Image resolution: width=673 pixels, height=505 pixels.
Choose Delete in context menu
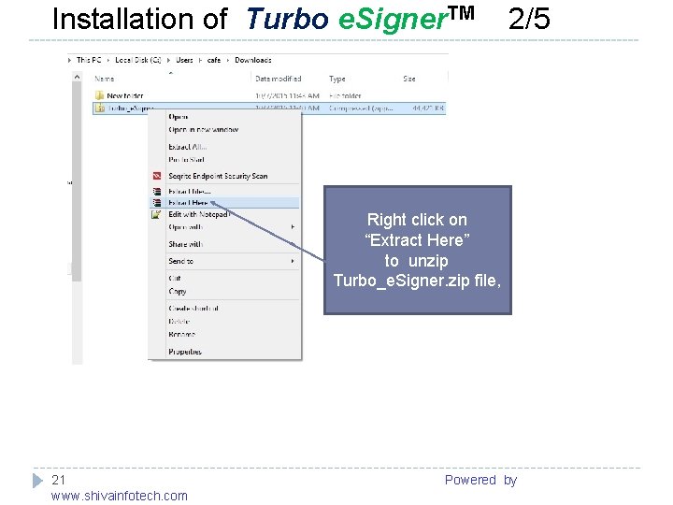point(179,321)
